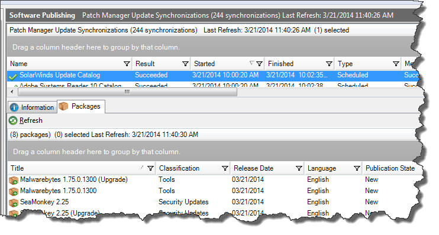Click the synchronizations horizontal scrollbar thumb

127,92
